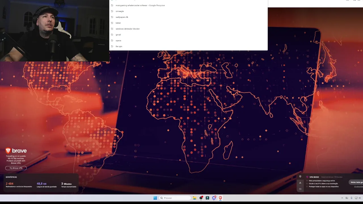Viewport: 363px width, 204px height.
Task: Choose the gmail search suggestion
Action: coord(188,35)
